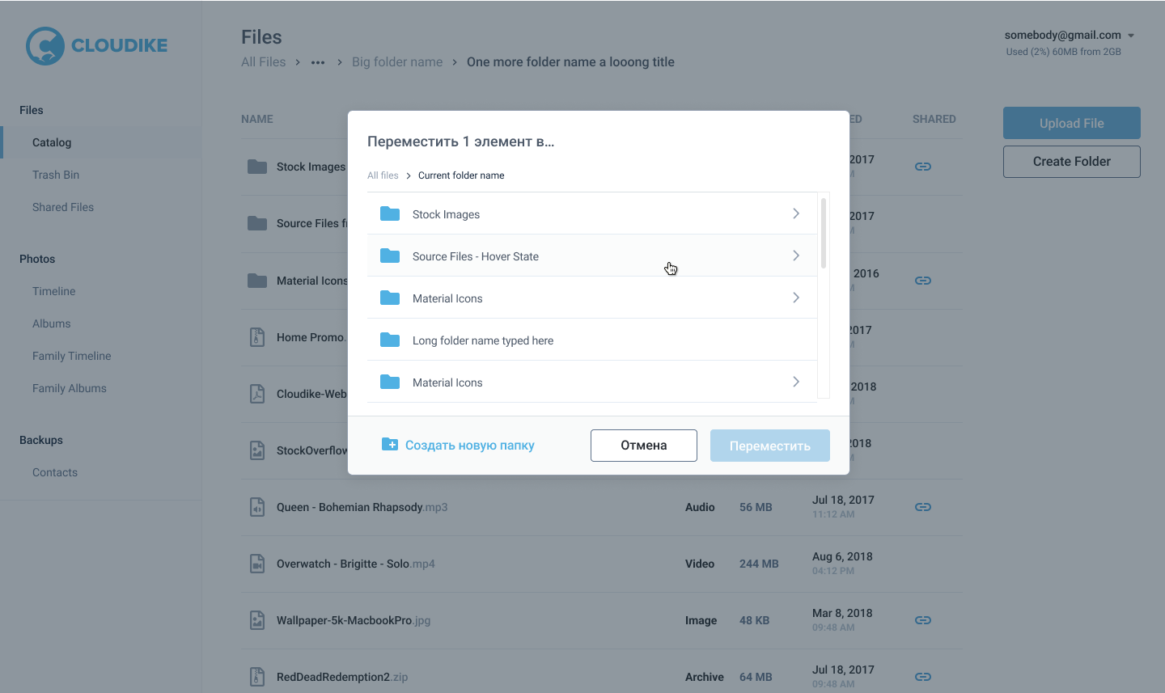Click Stock Images folder icon in dialog
This screenshot has width=1165, height=693.
pos(390,214)
